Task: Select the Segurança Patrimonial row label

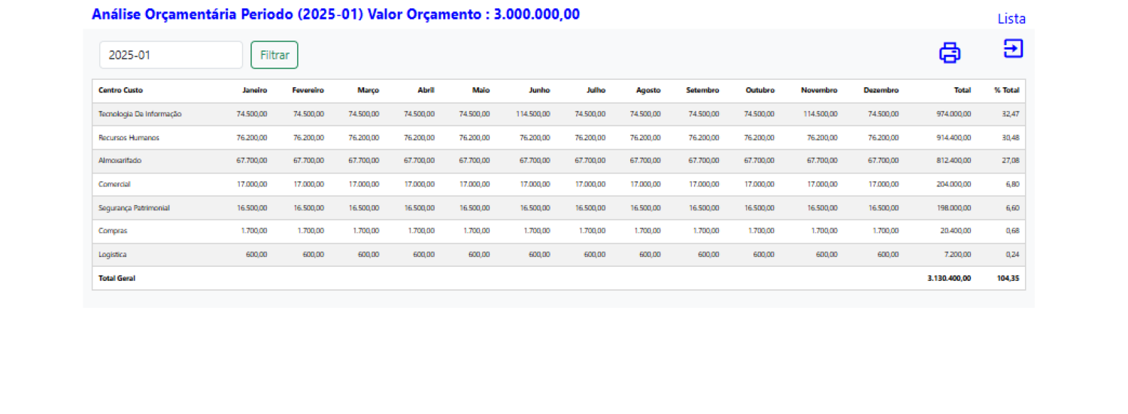Action: pyautogui.click(x=134, y=208)
